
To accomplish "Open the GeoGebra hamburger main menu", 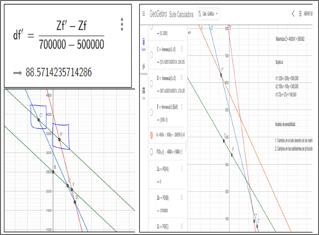I will 144,13.
